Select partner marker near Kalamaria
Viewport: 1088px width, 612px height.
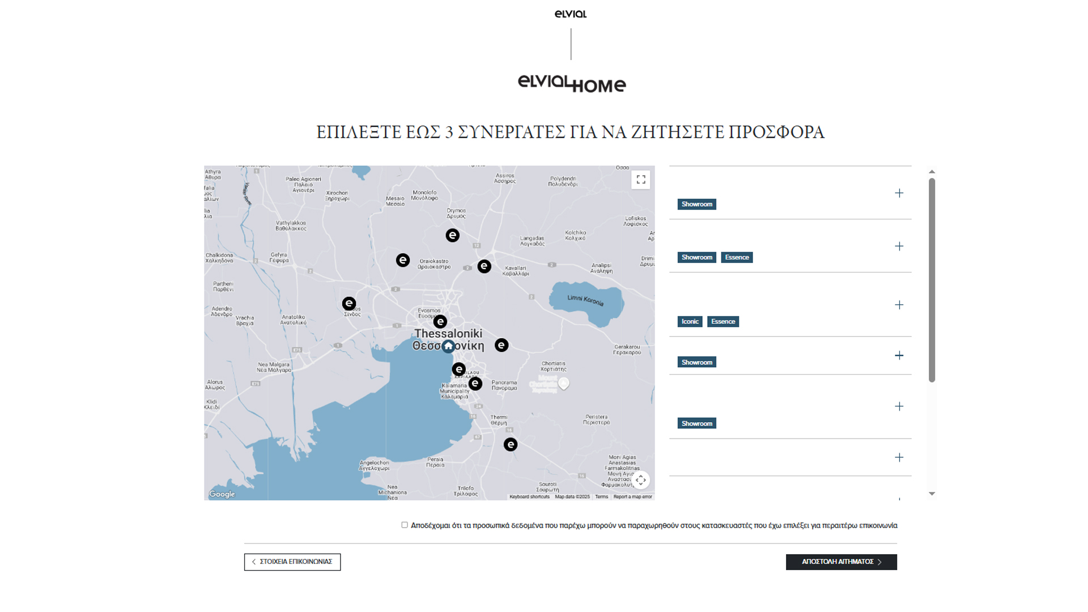click(x=475, y=384)
